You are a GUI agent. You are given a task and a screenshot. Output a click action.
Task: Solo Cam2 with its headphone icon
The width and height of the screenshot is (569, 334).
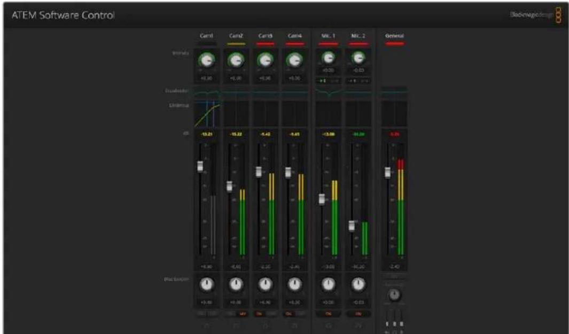236,325
